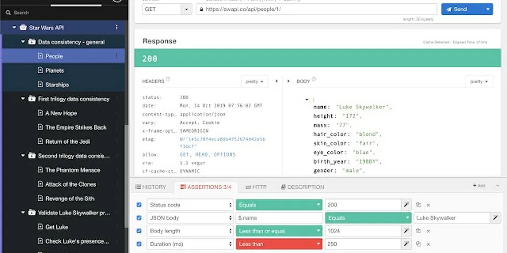Screen dimensions: 507x253
Task: Collapse the First trilogy data consistency folder
Action: [23, 99]
